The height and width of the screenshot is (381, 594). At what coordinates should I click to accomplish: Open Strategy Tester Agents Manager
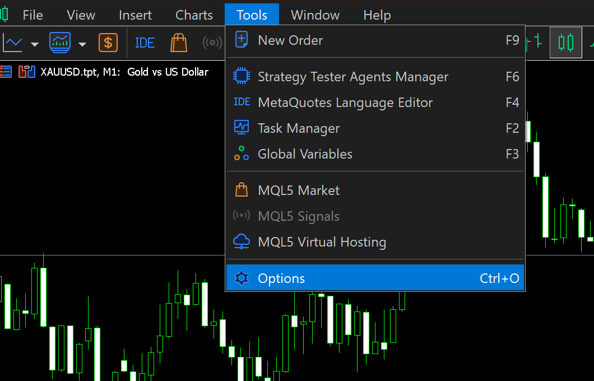(x=375, y=77)
